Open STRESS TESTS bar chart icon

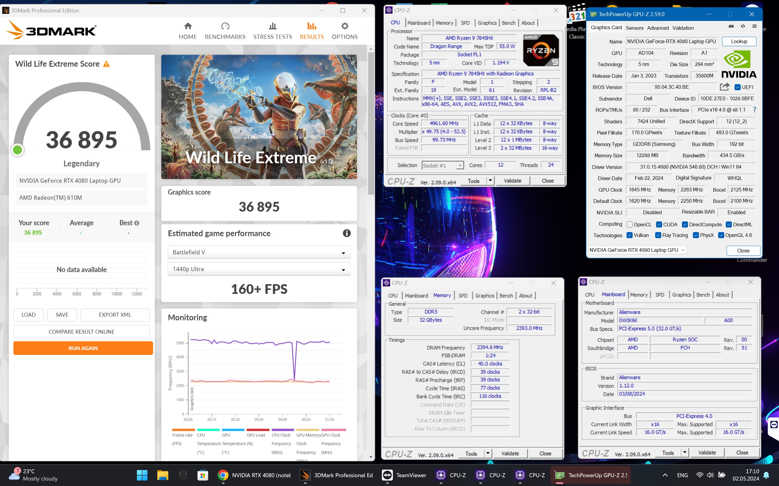click(273, 26)
